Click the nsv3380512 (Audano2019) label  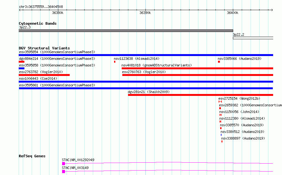point(242,132)
